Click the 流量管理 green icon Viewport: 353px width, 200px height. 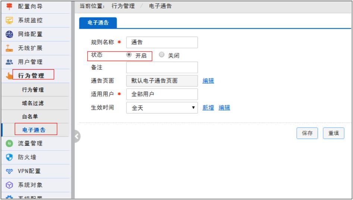[x=10, y=143]
